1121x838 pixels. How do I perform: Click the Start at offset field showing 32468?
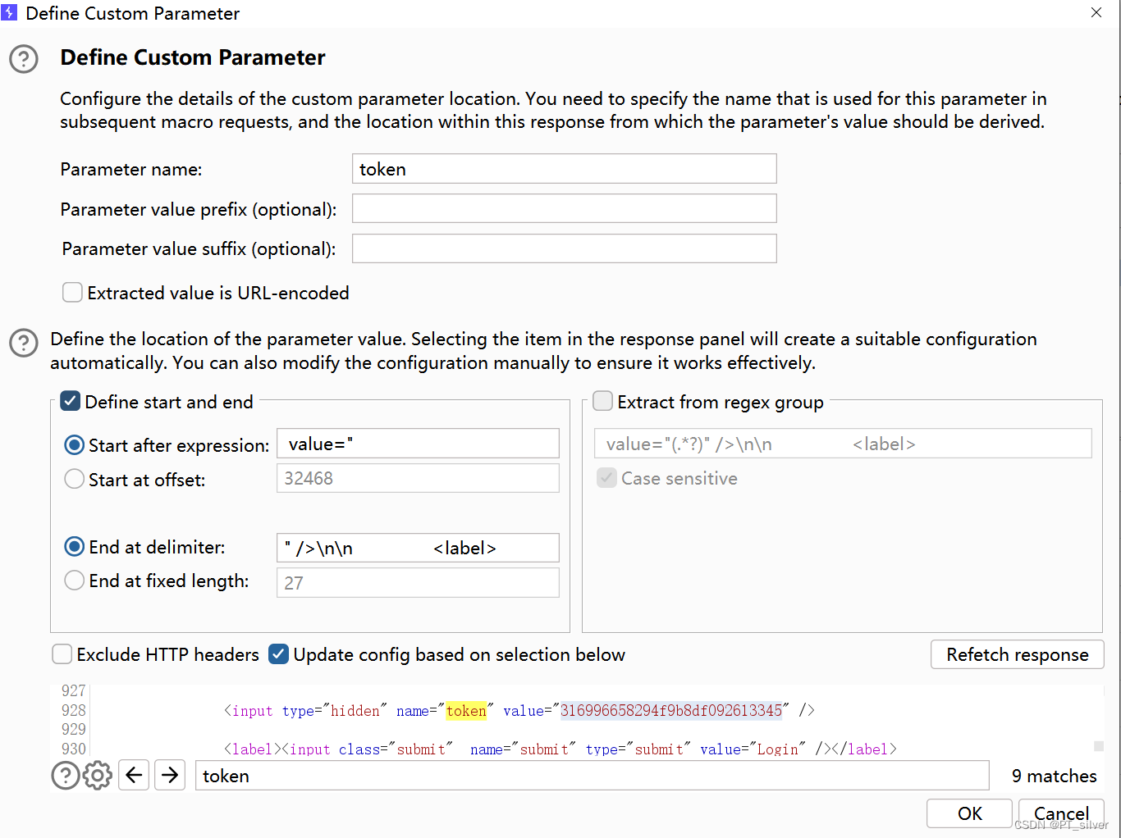[x=419, y=478]
